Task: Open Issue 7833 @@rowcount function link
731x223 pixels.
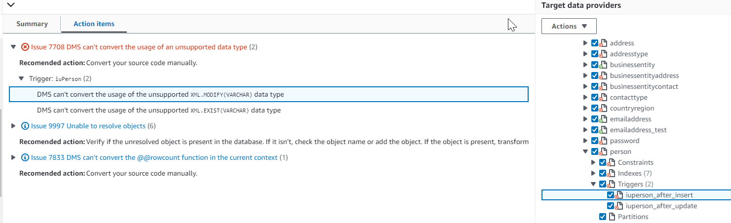Action: coord(154,157)
